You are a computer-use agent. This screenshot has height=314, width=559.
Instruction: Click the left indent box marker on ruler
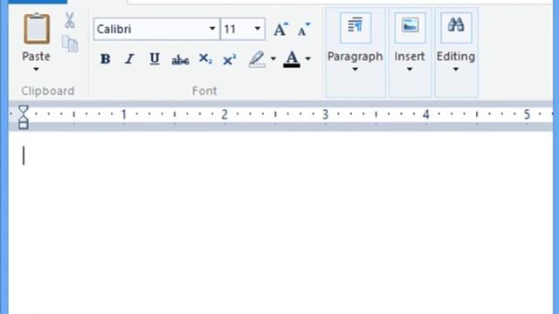[x=24, y=125]
